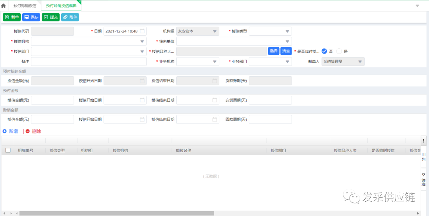Open the 列 columns side panel
This screenshot has height=216, width=429.
point(423,157)
